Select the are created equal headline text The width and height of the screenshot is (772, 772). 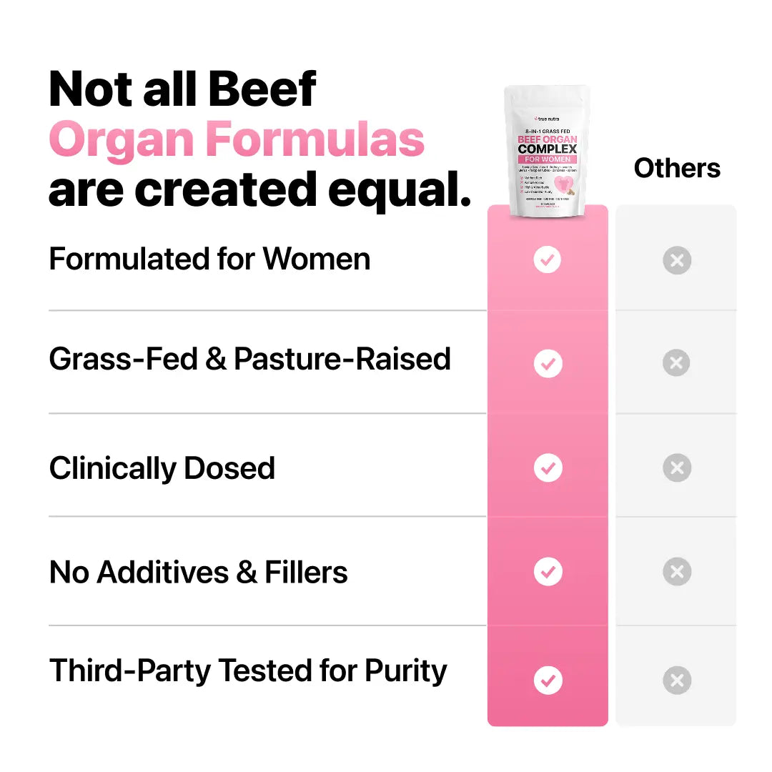[x=259, y=189]
